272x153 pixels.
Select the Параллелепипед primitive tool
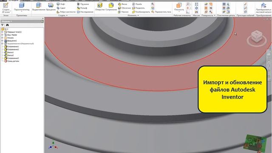[22, 7]
